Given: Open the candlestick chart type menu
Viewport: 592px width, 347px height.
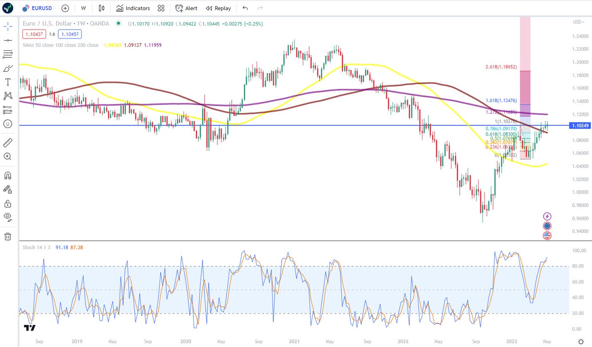Looking at the screenshot, I should [x=101, y=8].
